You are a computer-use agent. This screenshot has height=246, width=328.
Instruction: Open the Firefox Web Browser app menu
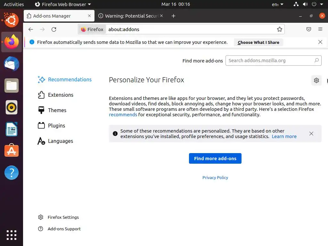63,4
